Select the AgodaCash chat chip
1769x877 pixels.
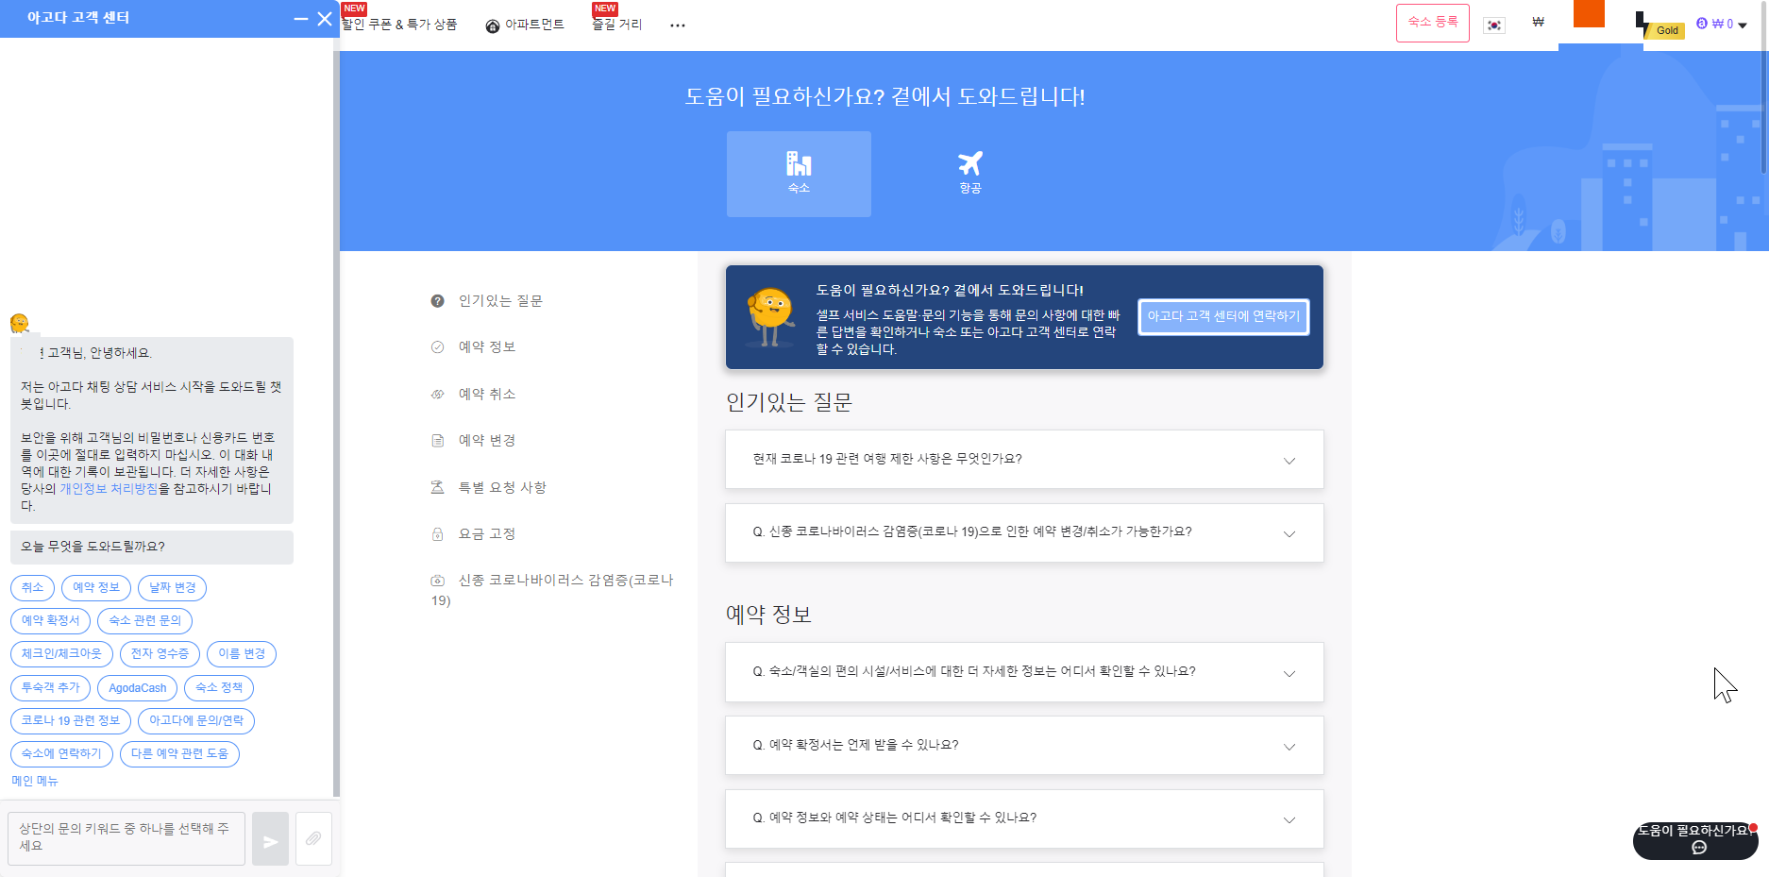click(x=138, y=688)
